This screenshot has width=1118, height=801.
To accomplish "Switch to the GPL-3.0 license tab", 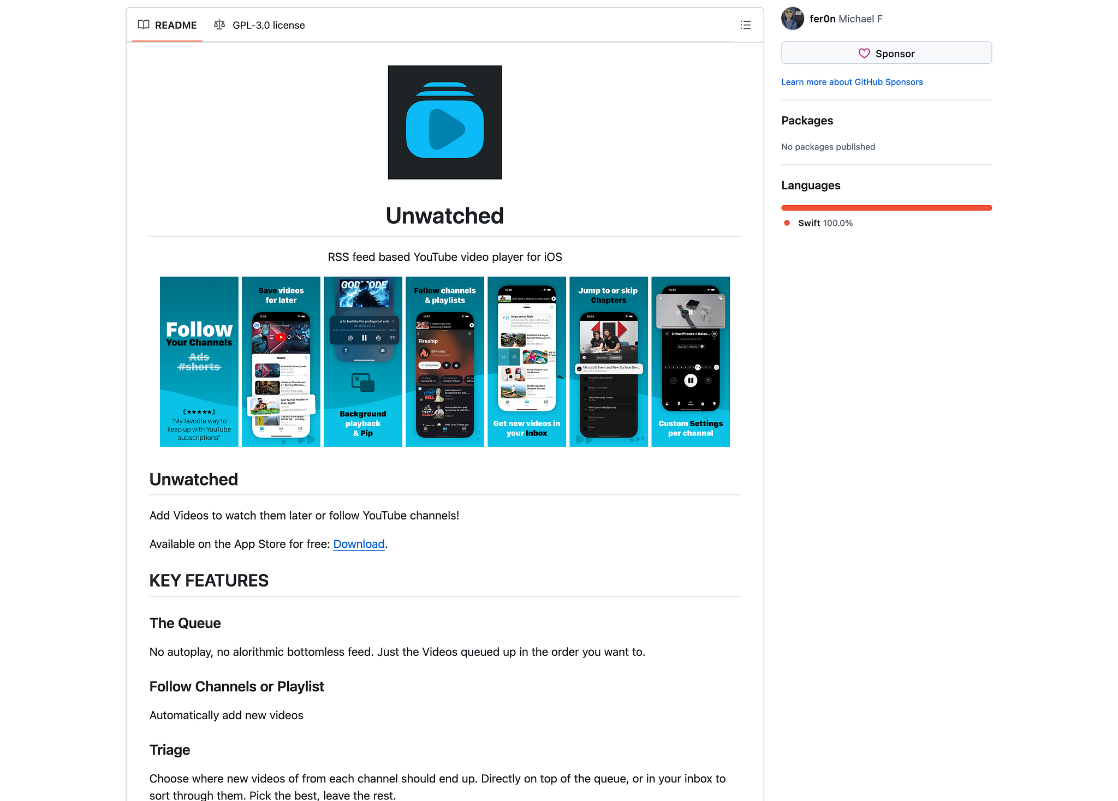I will click(259, 25).
